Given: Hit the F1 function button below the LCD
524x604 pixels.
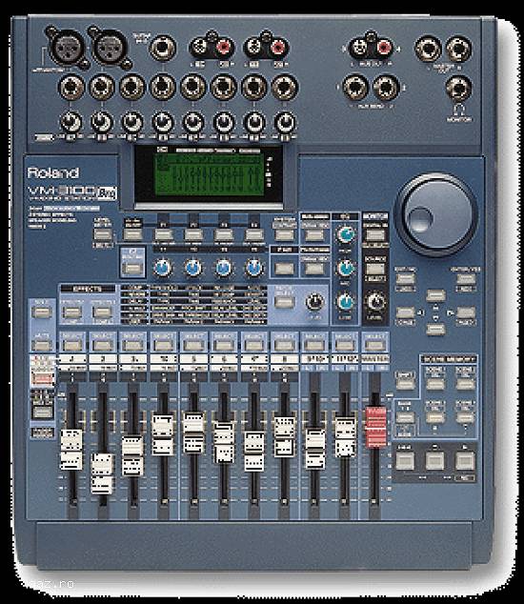Looking at the screenshot, I should (163, 234).
